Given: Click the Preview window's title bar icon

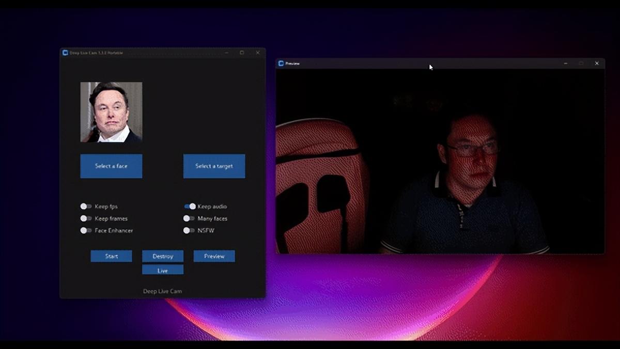Looking at the screenshot, I should [x=281, y=62].
